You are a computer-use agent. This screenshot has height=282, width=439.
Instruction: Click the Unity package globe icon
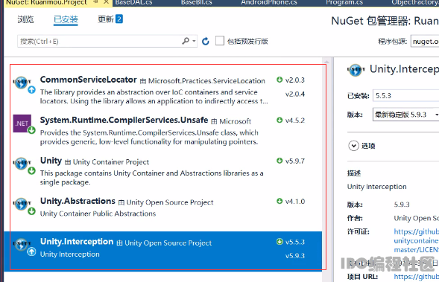(x=22, y=163)
